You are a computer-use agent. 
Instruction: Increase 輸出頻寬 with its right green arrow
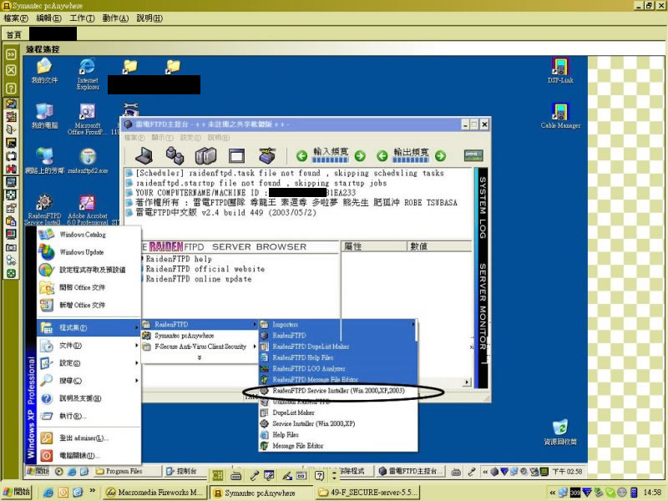click(441, 156)
